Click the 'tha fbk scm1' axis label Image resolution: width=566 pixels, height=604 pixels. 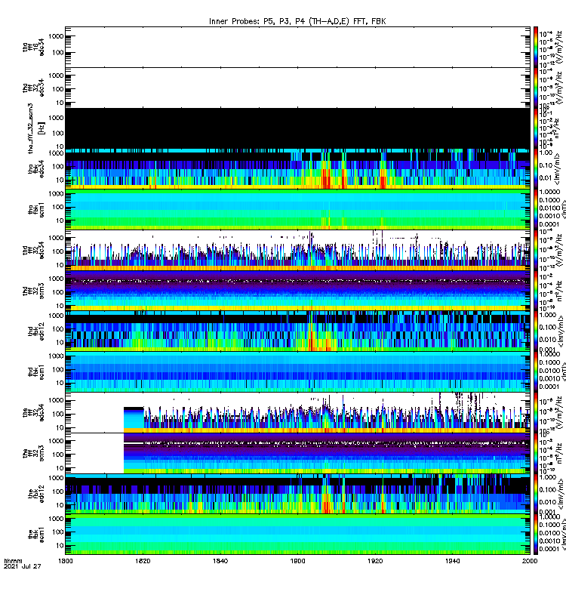pyautogui.click(x=36, y=210)
